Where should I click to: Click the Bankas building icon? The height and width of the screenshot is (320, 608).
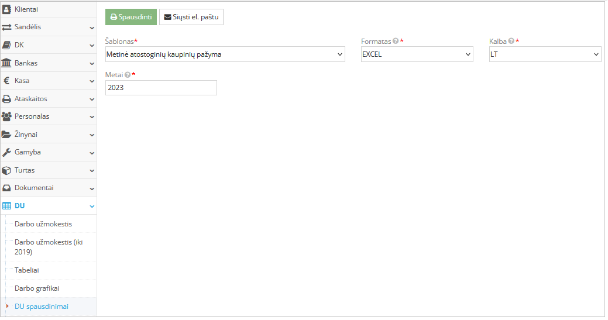pos(7,63)
